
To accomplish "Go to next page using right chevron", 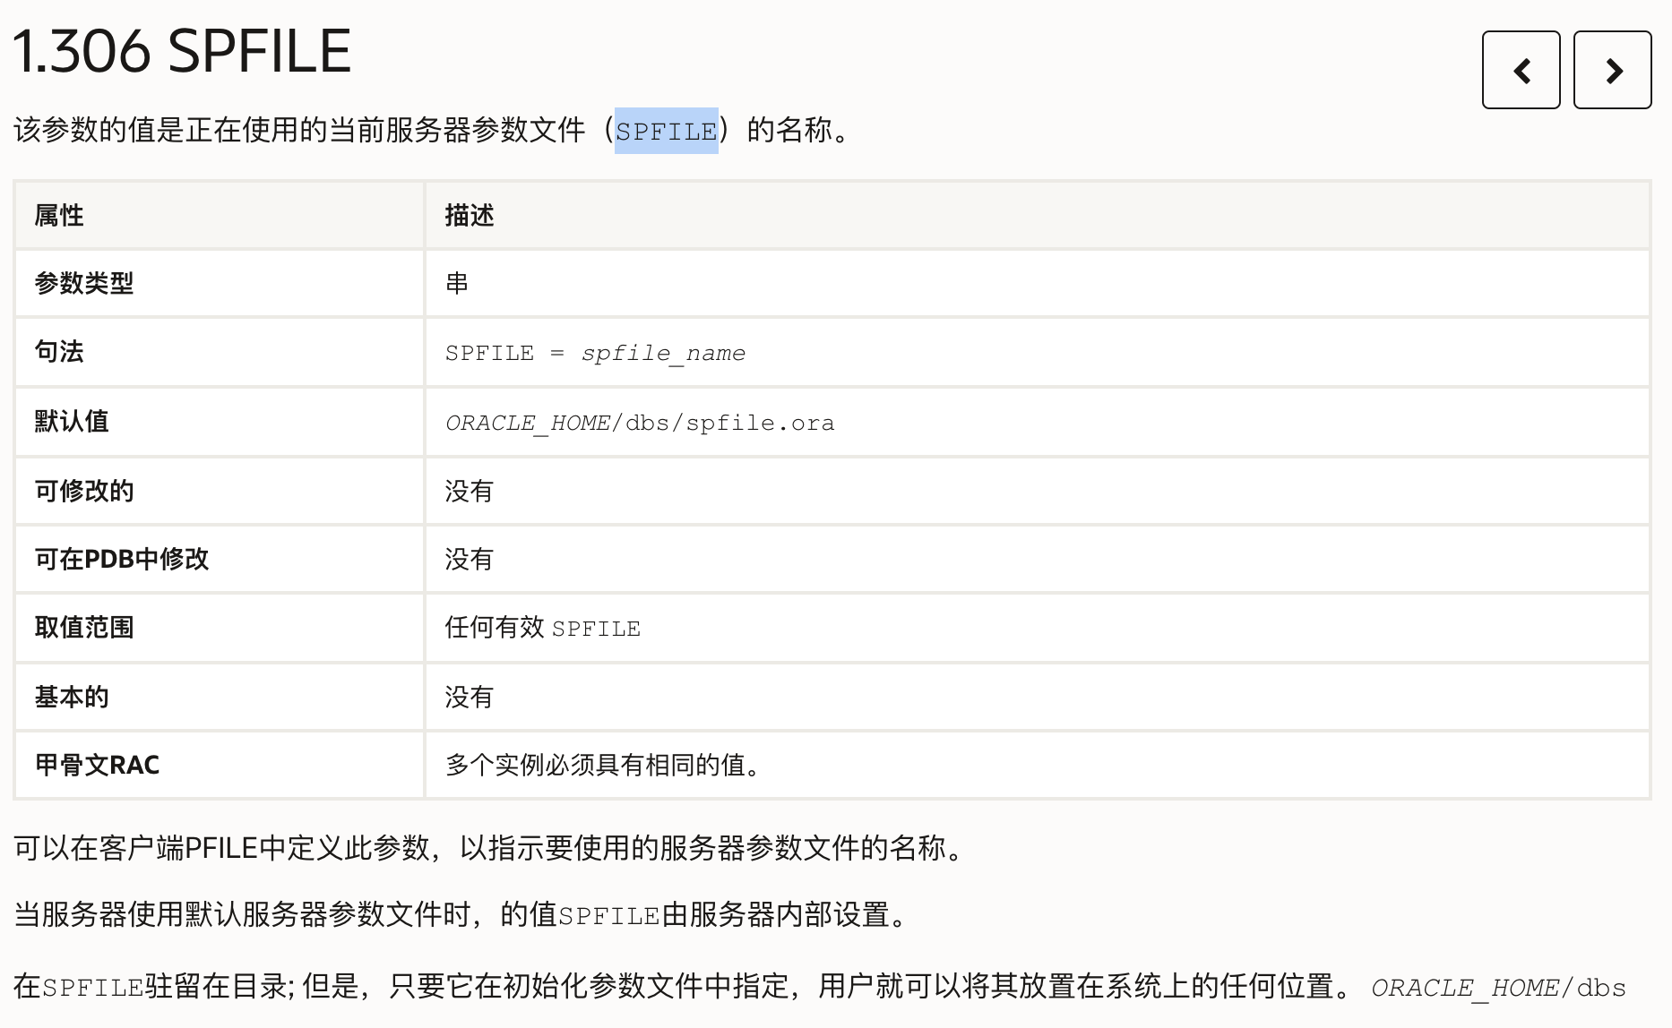I will pyautogui.click(x=1612, y=70).
